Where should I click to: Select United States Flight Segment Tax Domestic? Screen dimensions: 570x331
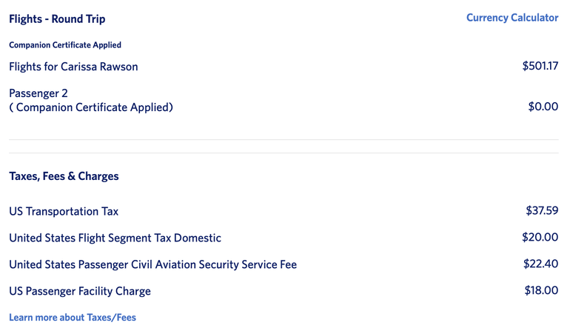(x=115, y=238)
